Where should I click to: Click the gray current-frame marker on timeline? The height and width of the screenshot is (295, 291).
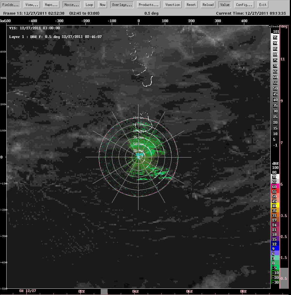tap(104, 292)
